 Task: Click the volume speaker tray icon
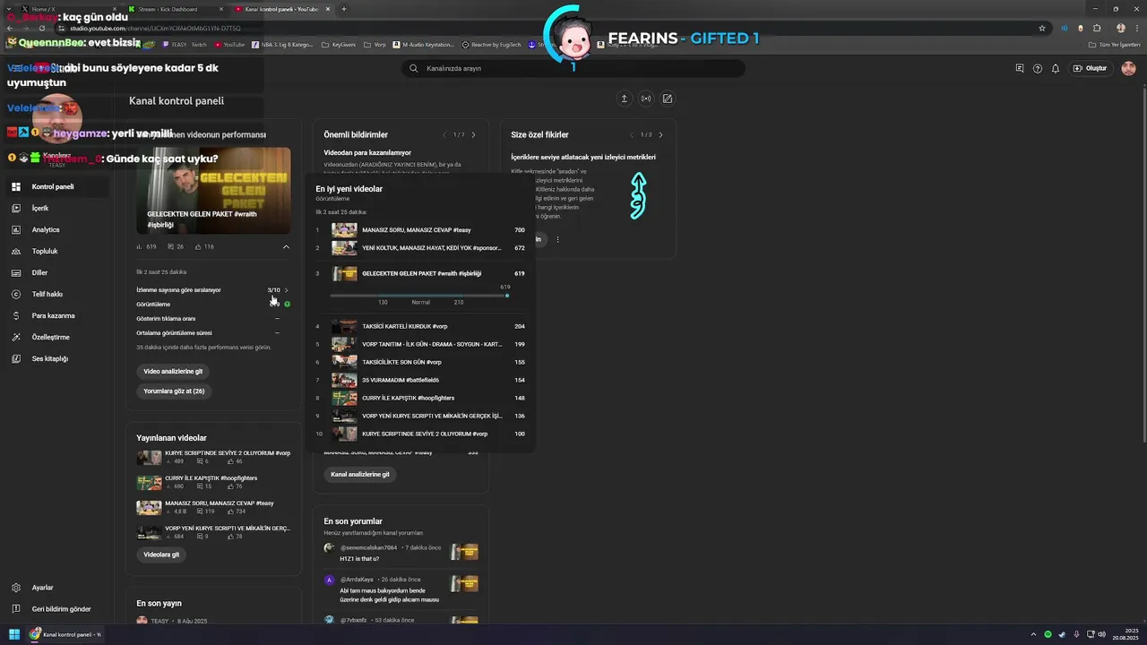[x=1102, y=634]
